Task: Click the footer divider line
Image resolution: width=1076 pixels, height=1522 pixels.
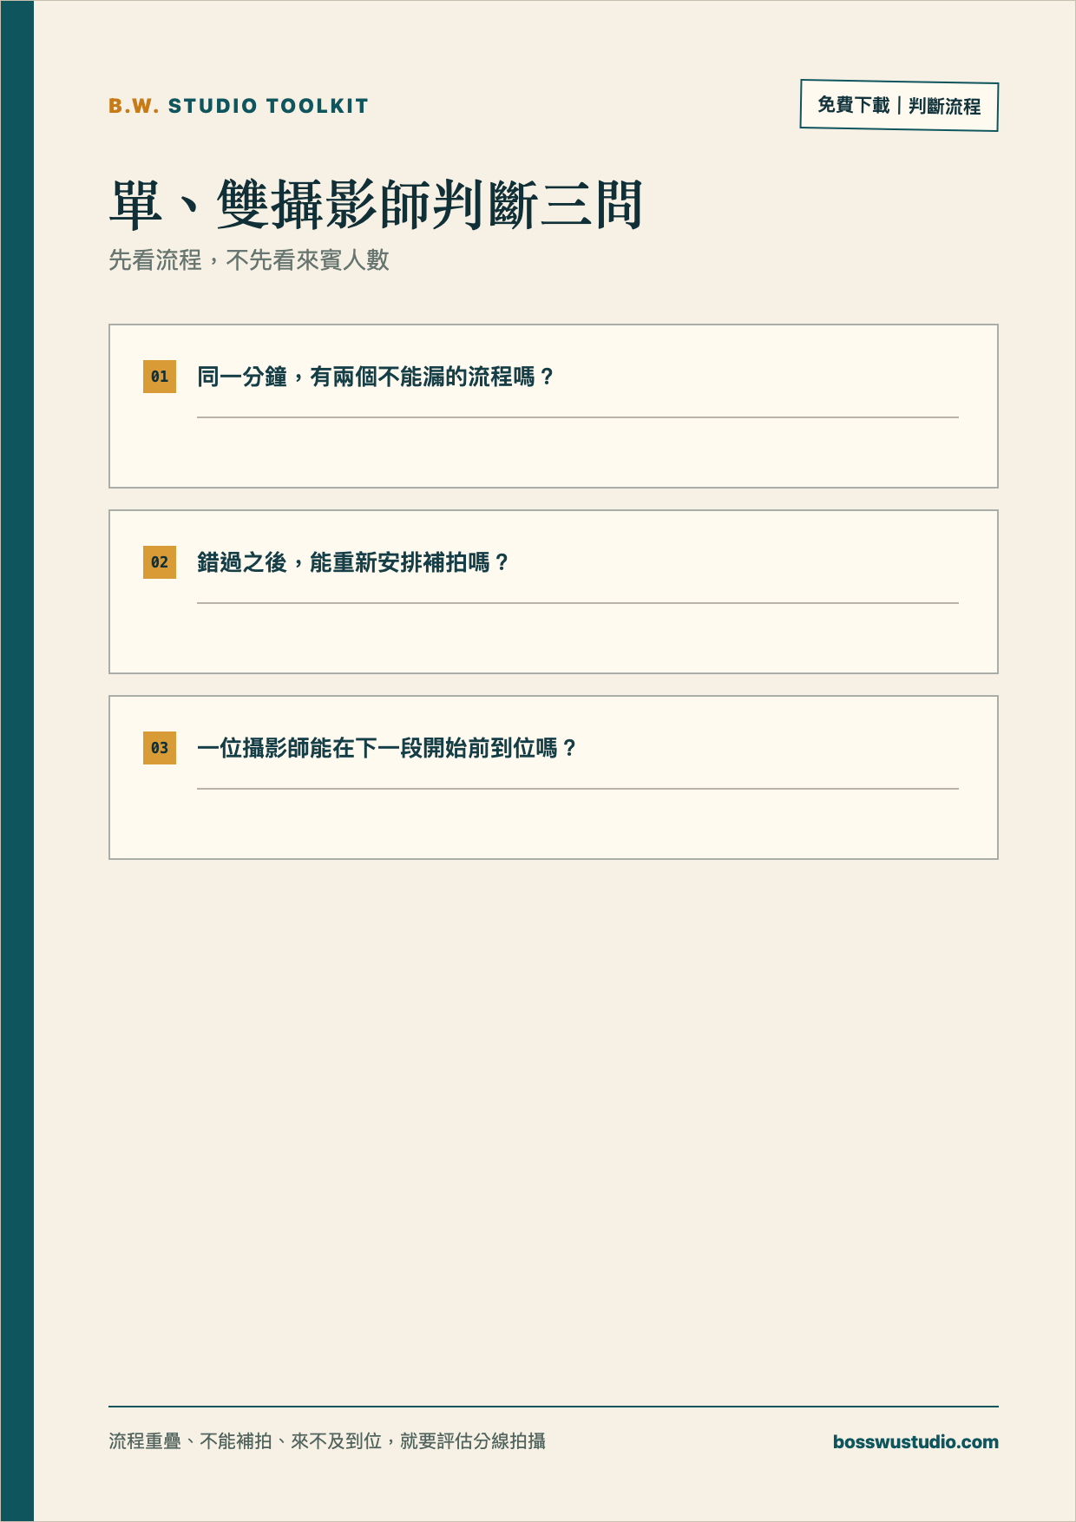Action: pyautogui.click(x=554, y=1406)
